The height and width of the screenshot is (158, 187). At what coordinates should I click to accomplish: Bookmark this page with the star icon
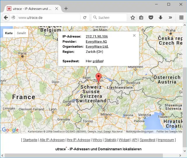coord(133,18)
